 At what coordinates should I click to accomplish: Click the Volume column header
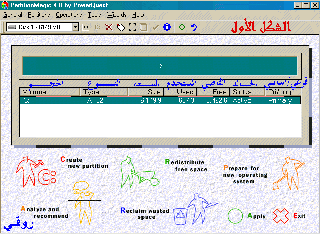coord(50,92)
